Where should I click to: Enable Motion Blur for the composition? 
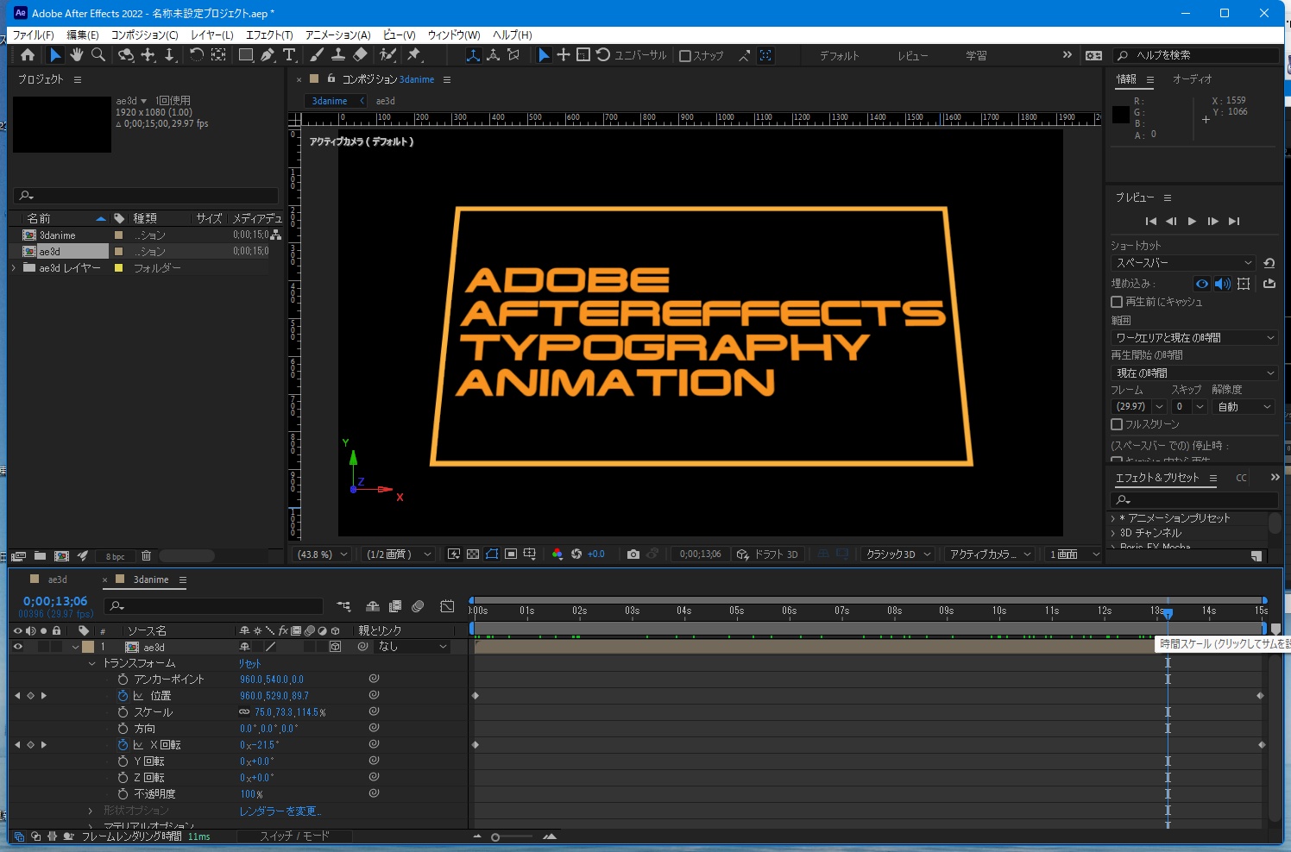pyautogui.click(x=418, y=606)
